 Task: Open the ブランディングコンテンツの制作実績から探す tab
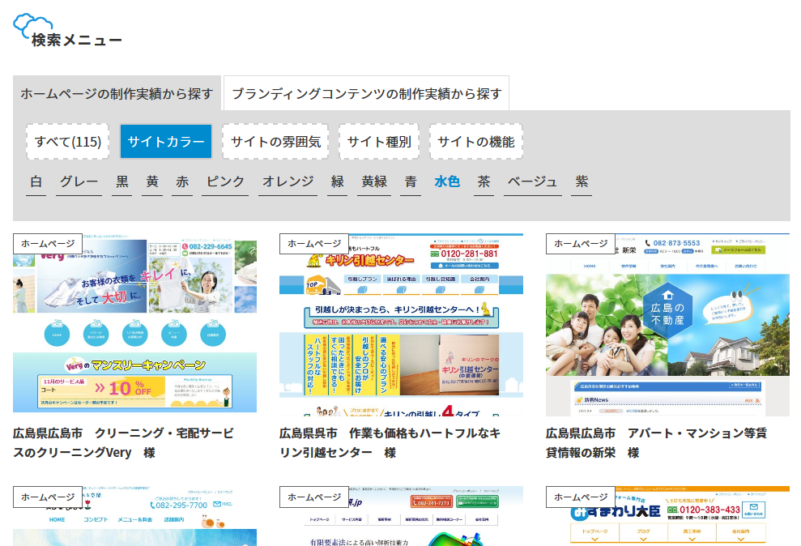tap(366, 94)
